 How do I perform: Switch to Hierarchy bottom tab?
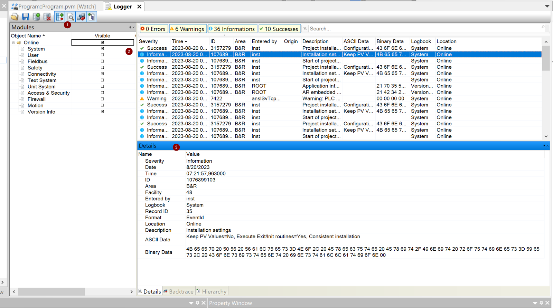pyautogui.click(x=212, y=291)
